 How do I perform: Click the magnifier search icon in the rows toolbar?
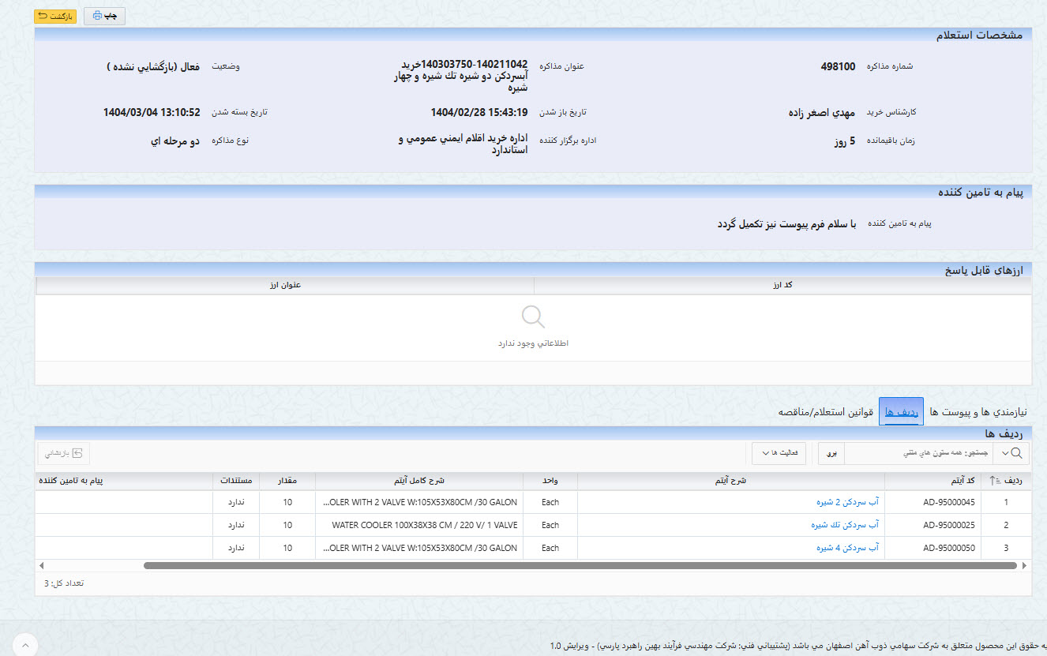point(1015,453)
